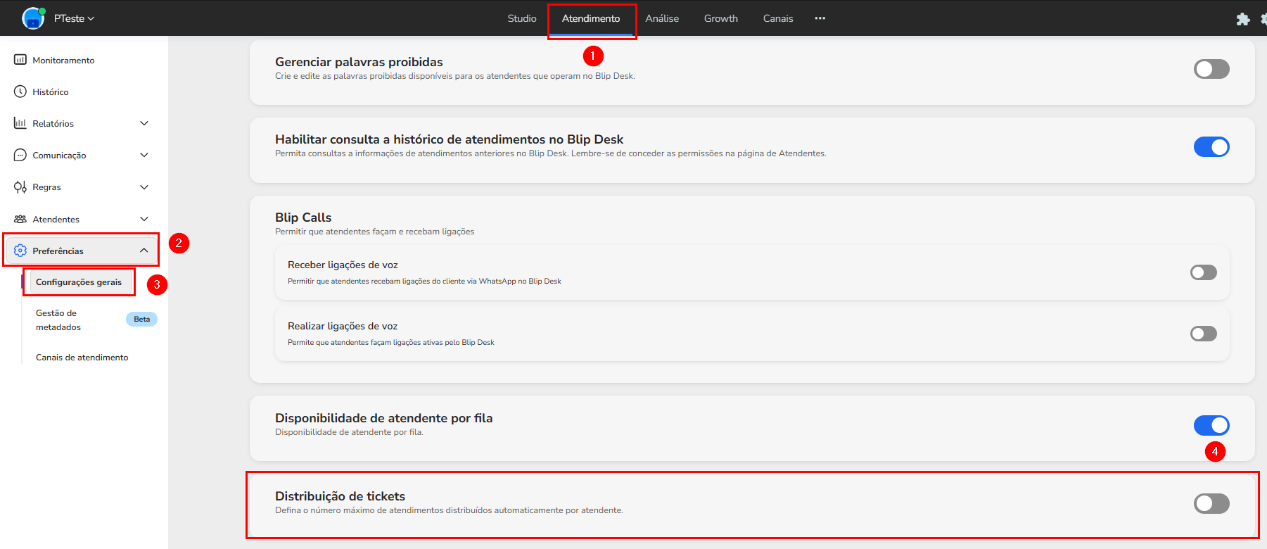Go to the Análise tab
Screen dimensions: 1267x549
point(662,18)
